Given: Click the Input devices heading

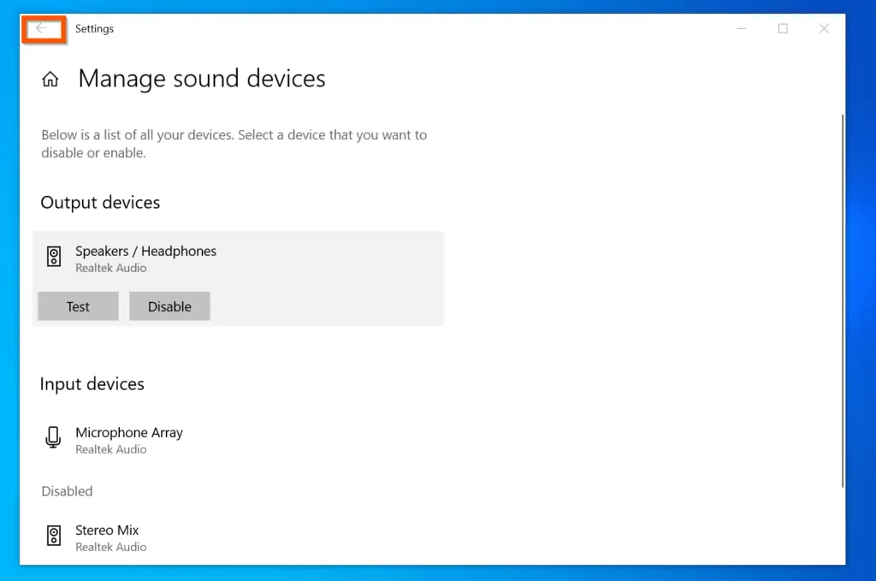Looking at the screenshot, I should click(92, 384).
